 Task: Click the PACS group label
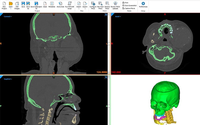pyautogui.click(x=104, y=11)
